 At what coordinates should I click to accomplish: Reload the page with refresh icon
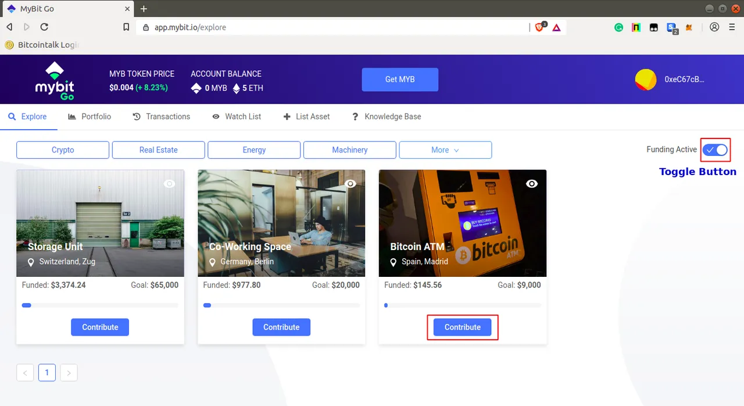click(44, 27)
